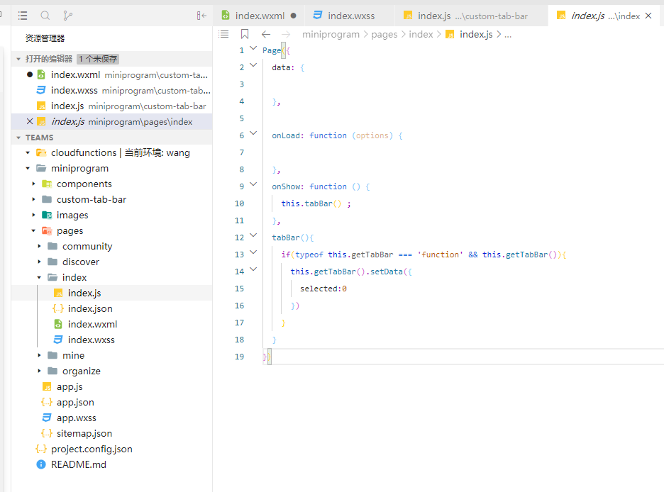Close the pages\index index.js tab
This screenshot has height=492, width=664.
pos(648,16)
